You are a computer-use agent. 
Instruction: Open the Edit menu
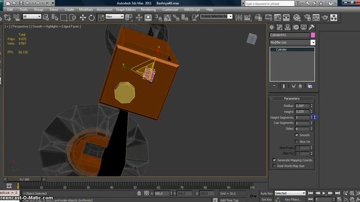(10, 10)
